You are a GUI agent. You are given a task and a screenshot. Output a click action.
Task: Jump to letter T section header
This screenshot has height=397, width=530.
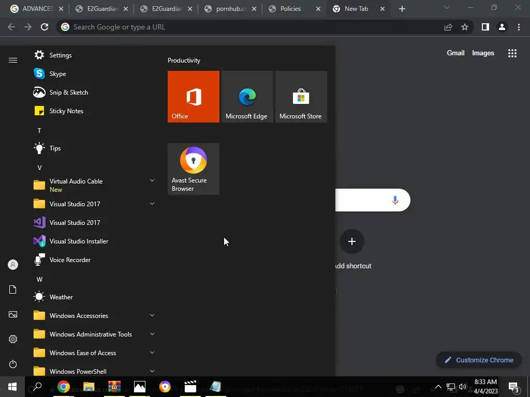pos(39,131)
